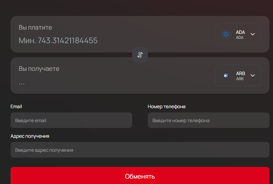The height and width of the screenshot is (184, 273).
Task: Focus the Введите email input field
Action: pyautogui.click(x=71, y=121)
